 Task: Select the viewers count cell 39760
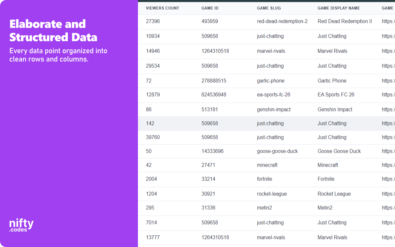point(153,137)
